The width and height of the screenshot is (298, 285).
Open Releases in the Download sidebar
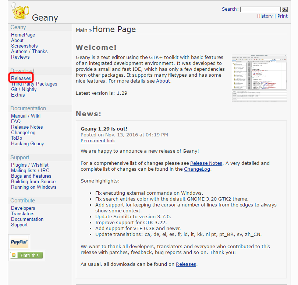click(21, 78)
